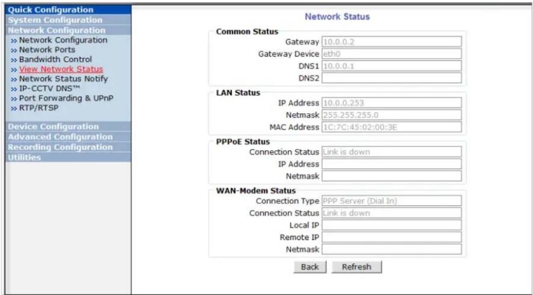The image size is (533, 295).
Task: Click the LAN Status group heading
Action: tap(238, 93)
